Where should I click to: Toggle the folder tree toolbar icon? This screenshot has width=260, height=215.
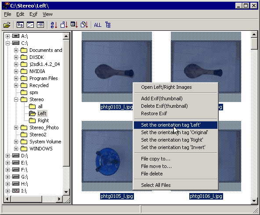[108, 25]
